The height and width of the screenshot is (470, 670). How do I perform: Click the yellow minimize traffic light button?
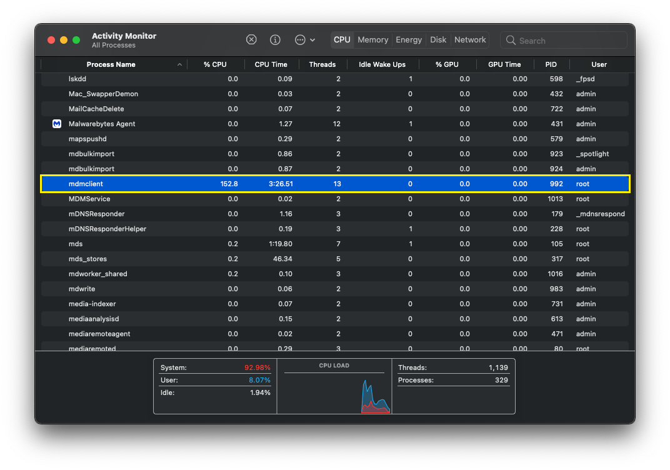(63, 39)
